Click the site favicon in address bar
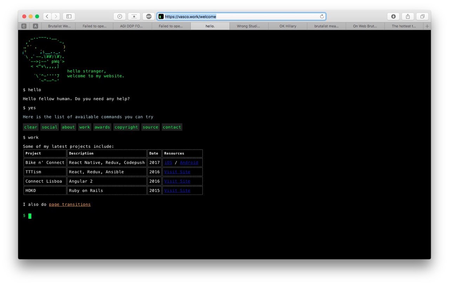This screenshot has width=449, height=285. (161, 16)
